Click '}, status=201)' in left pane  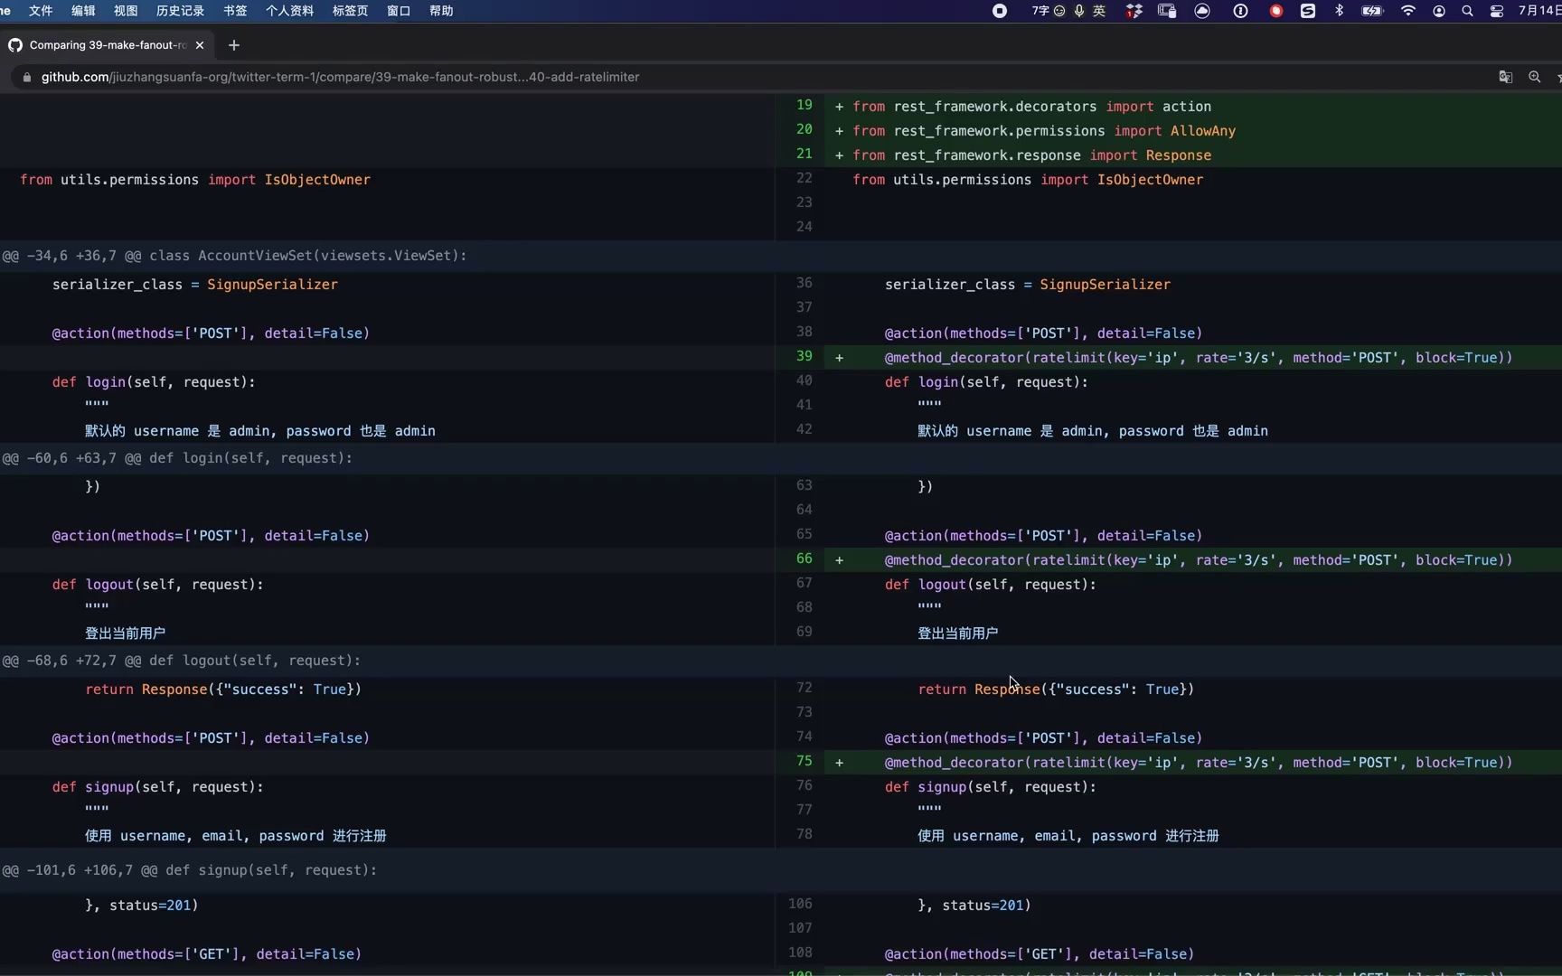coord(142,906)
